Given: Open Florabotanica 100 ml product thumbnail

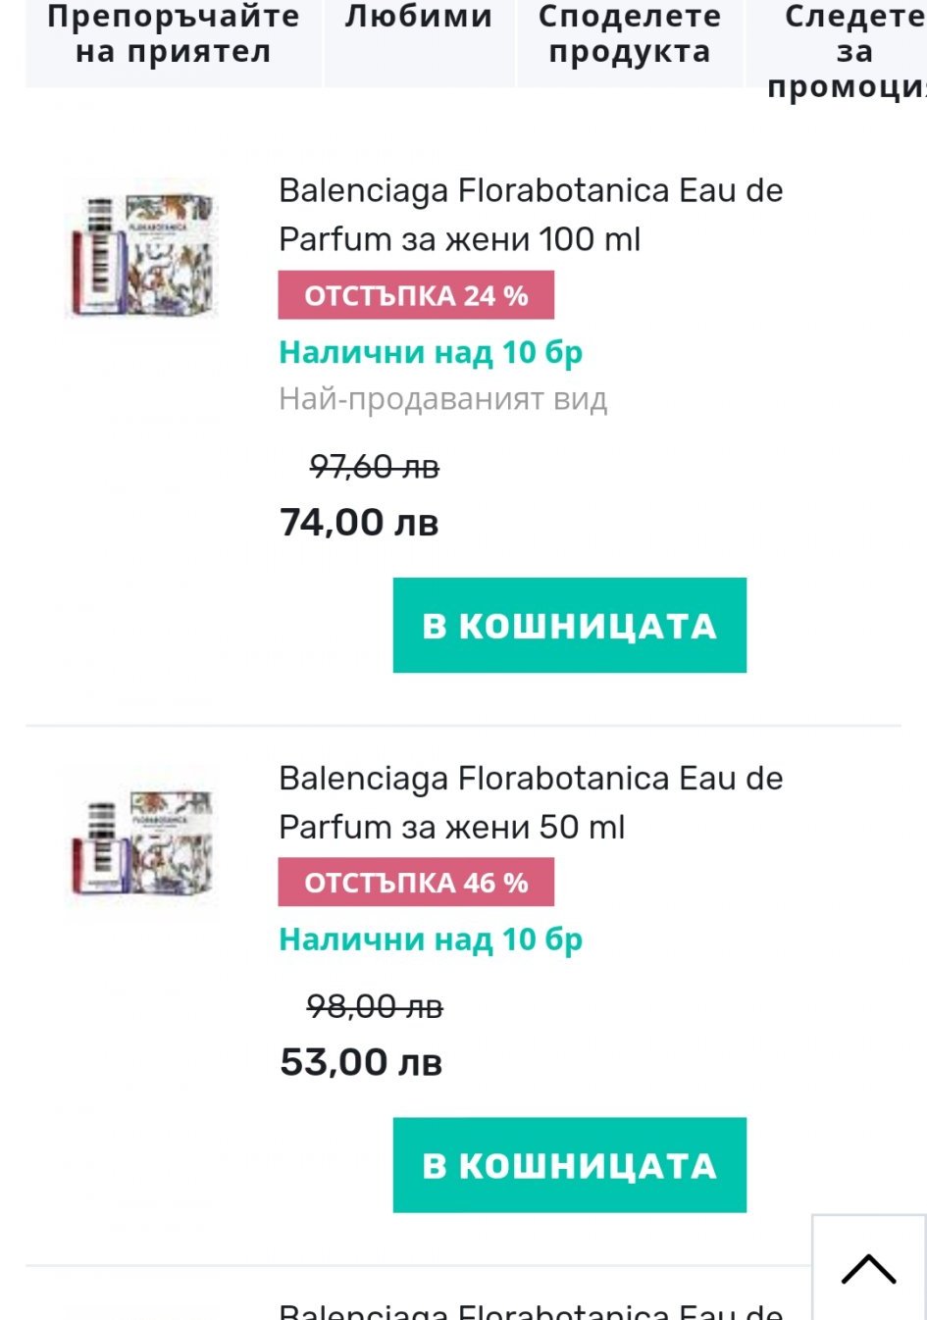Looking at the screenshot, I should 141,256.
